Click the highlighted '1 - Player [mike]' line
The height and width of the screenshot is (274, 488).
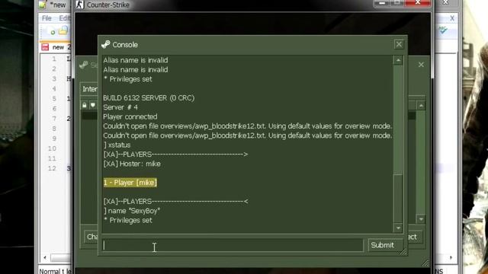click(130, 183)
